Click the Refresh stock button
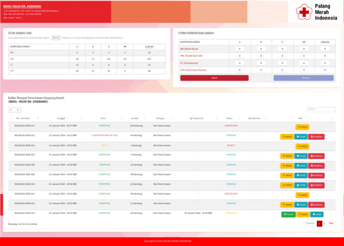 (x=56, y=38)
